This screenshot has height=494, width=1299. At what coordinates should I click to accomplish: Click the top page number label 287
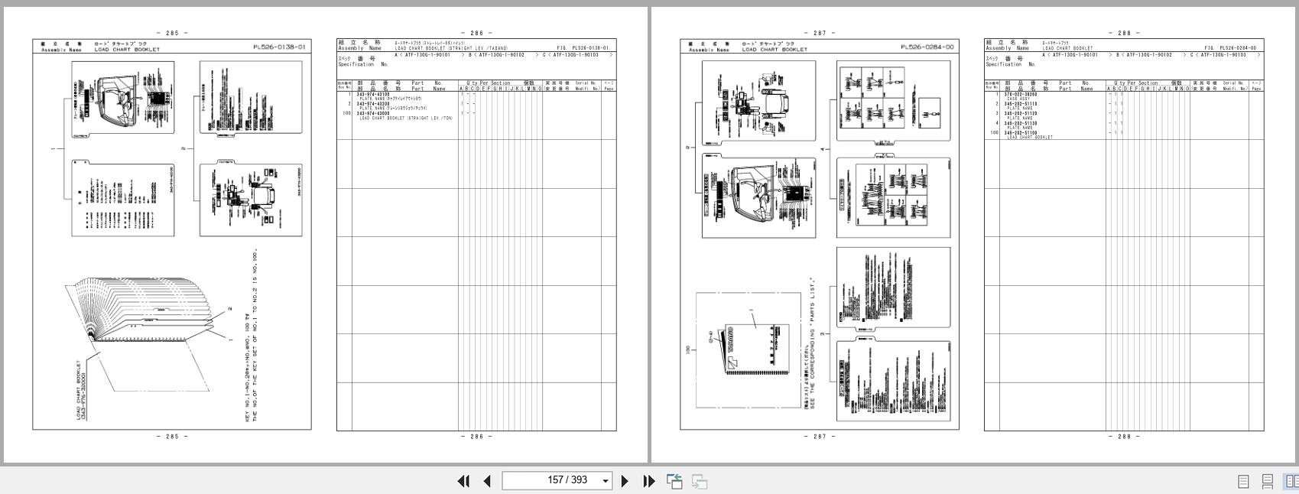click(x=820, y=33)
